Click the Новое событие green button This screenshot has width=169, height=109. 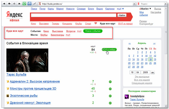click(x=93, y=31)
